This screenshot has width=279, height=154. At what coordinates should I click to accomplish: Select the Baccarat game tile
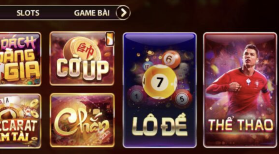(x=20, y=121)
